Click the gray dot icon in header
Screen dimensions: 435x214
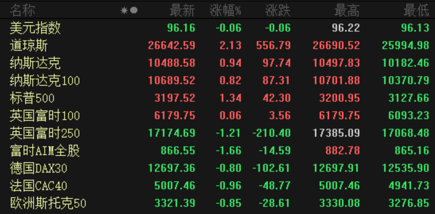click(x=134, y=10)
